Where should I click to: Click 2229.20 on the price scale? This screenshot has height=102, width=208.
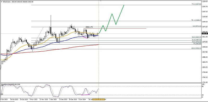pos(205,1)
